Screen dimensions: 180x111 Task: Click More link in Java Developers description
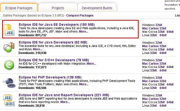tap(37, 49)
